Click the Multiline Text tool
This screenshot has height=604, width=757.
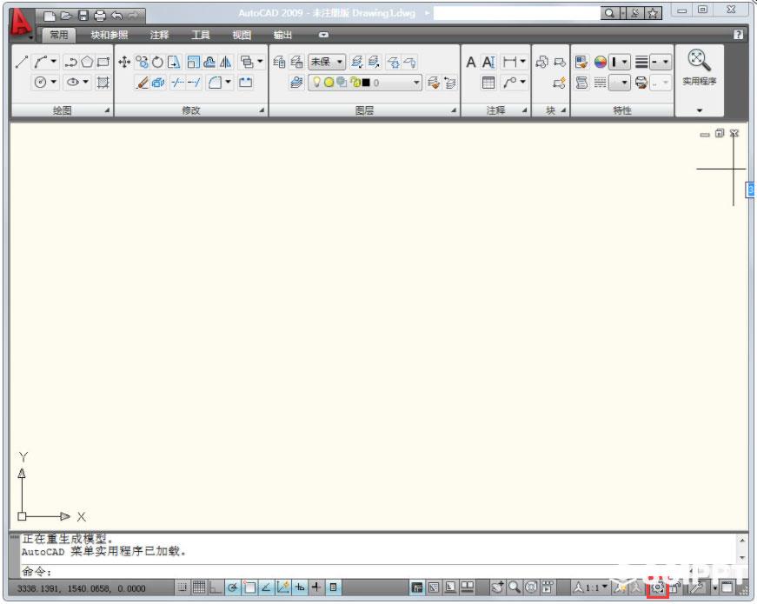471,62
